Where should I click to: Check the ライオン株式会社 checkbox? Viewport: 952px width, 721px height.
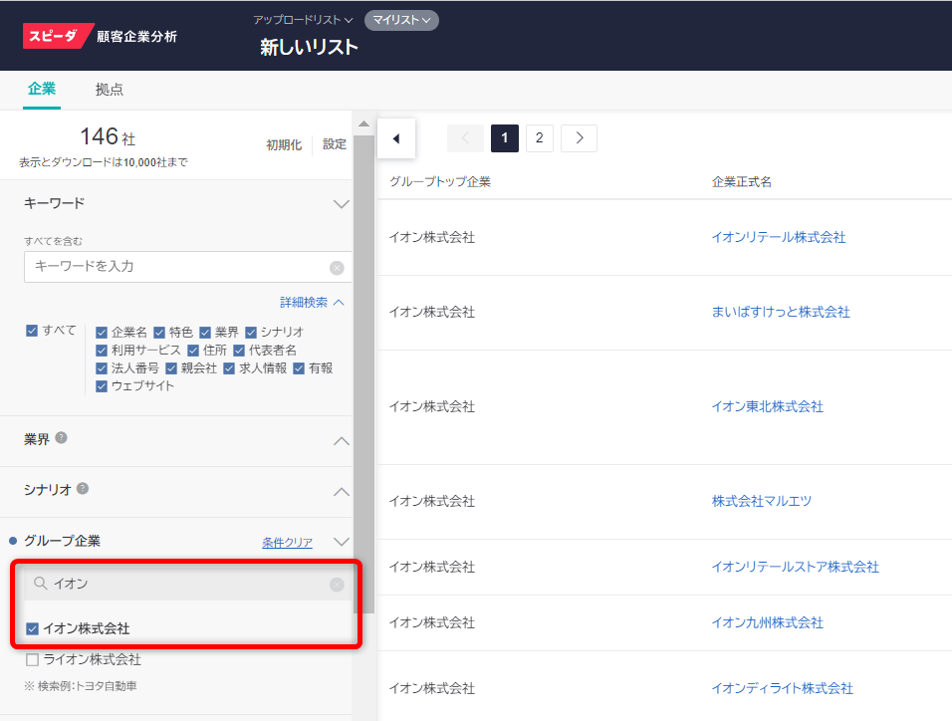(33, 659)
